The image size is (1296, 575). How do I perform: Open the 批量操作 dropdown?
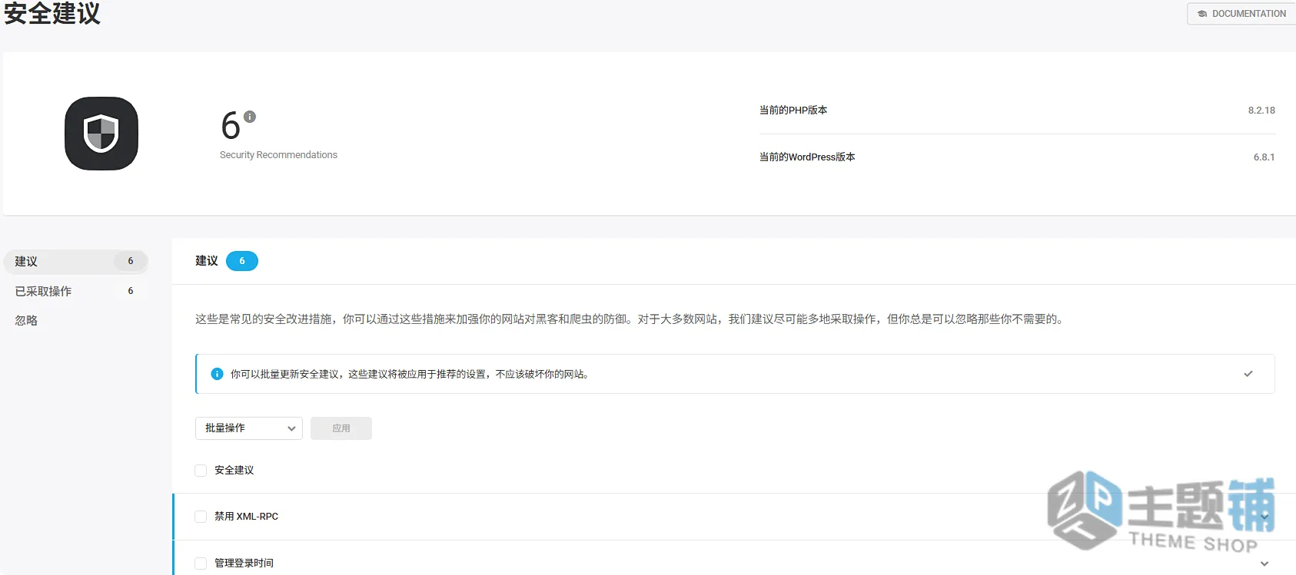coord(249,428)
